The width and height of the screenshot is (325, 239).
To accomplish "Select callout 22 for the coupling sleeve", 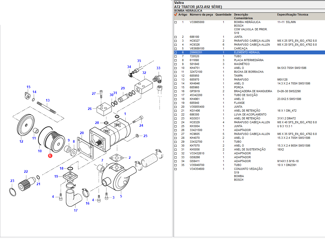I will pyautogui.click(x=26, y=171).
